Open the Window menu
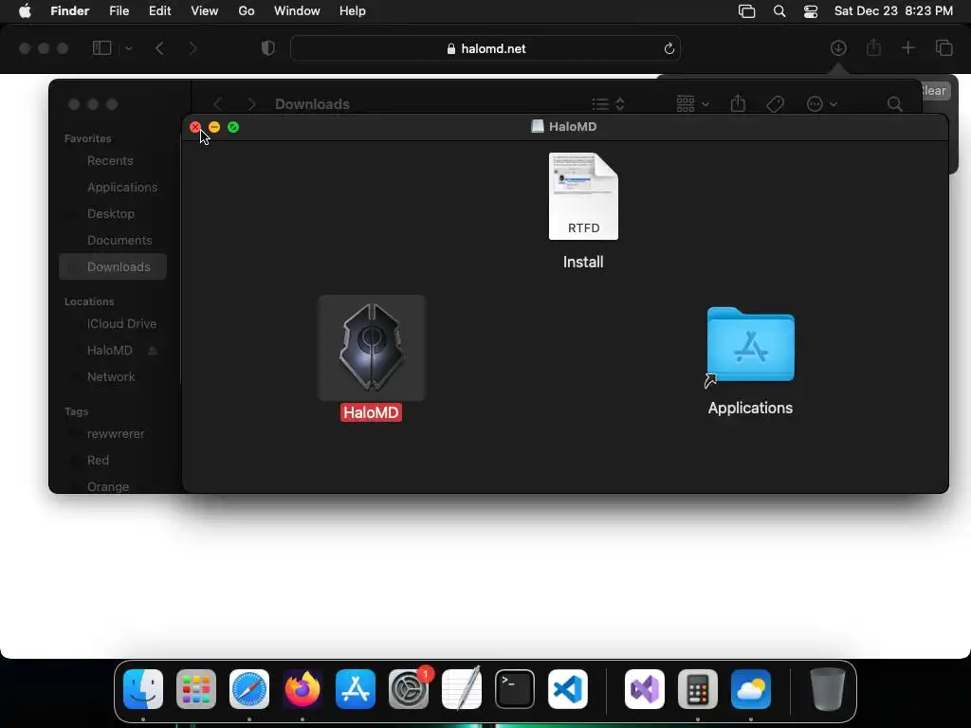971x728 pixels. pyautogui.click(x=297, y=11)
